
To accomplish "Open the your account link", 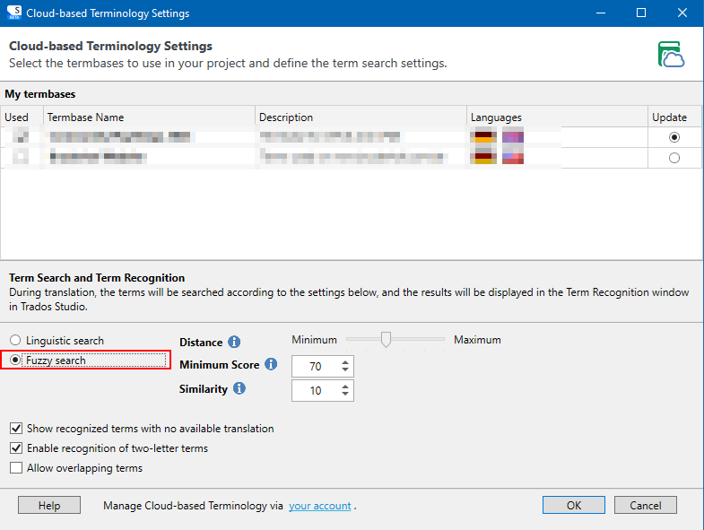I will (319, 506).
